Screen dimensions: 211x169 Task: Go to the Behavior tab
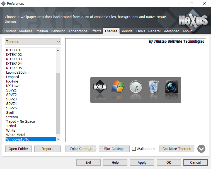coord(58,31)
